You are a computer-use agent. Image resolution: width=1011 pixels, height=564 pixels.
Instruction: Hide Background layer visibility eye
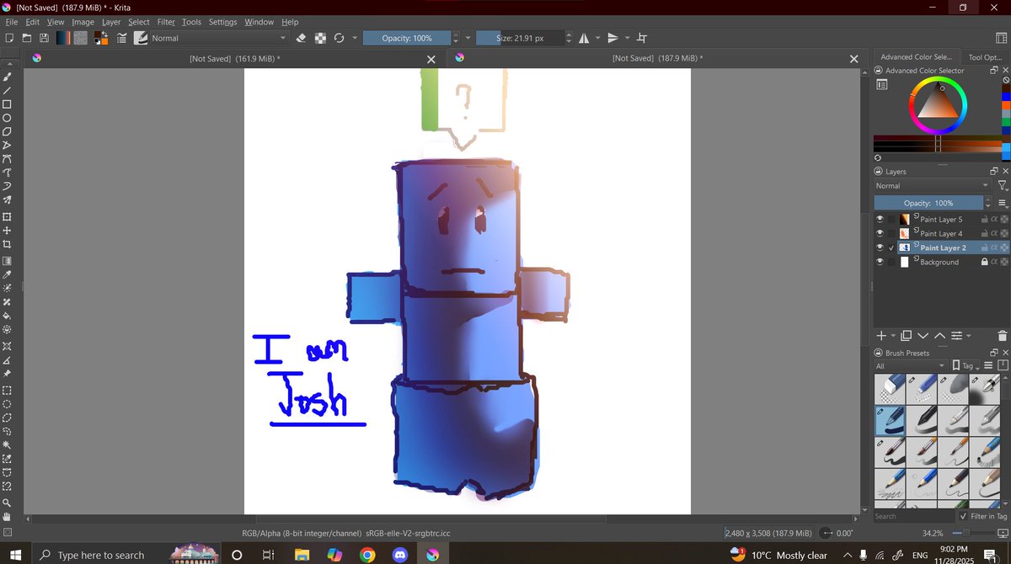pyautogui.click(x=880, y=262)
